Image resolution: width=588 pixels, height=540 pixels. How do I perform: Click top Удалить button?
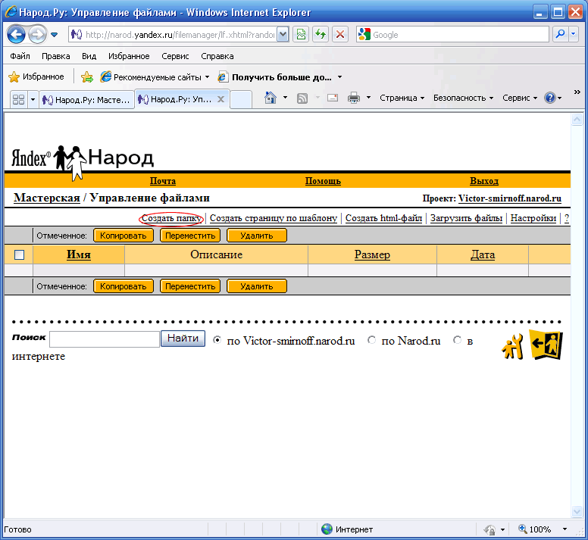pos(257,236)
